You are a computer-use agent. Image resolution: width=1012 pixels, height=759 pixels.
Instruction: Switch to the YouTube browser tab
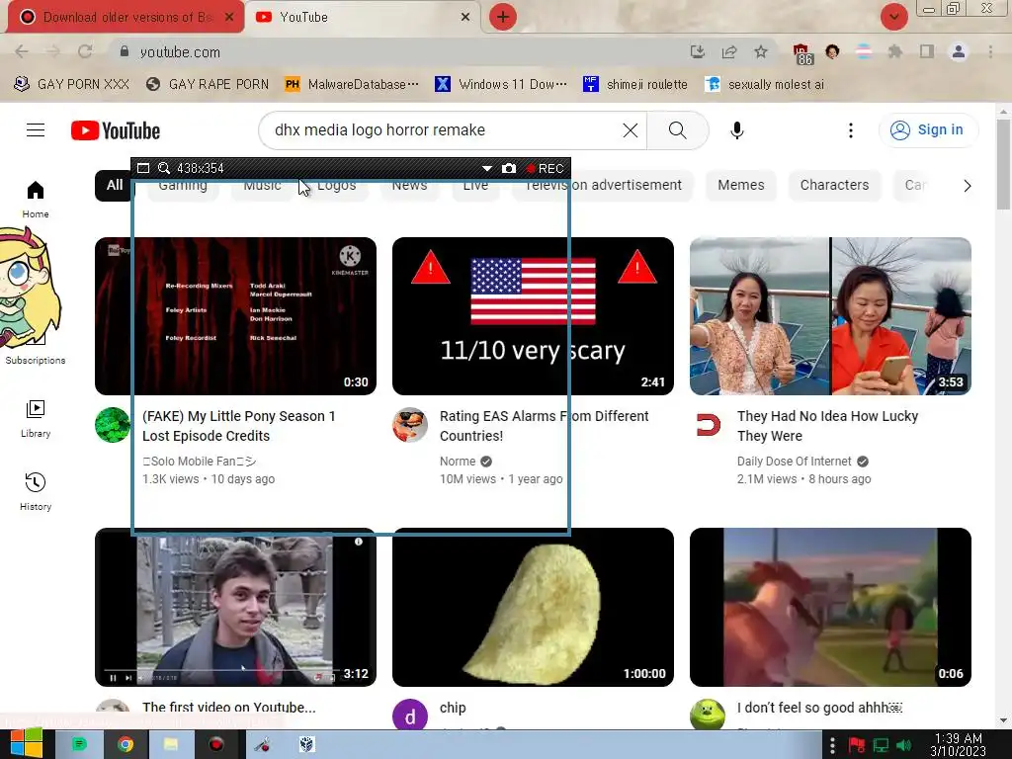tap(362, 17)
